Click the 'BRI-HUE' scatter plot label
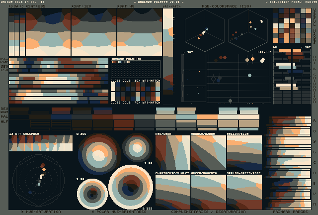 point(264,52)
